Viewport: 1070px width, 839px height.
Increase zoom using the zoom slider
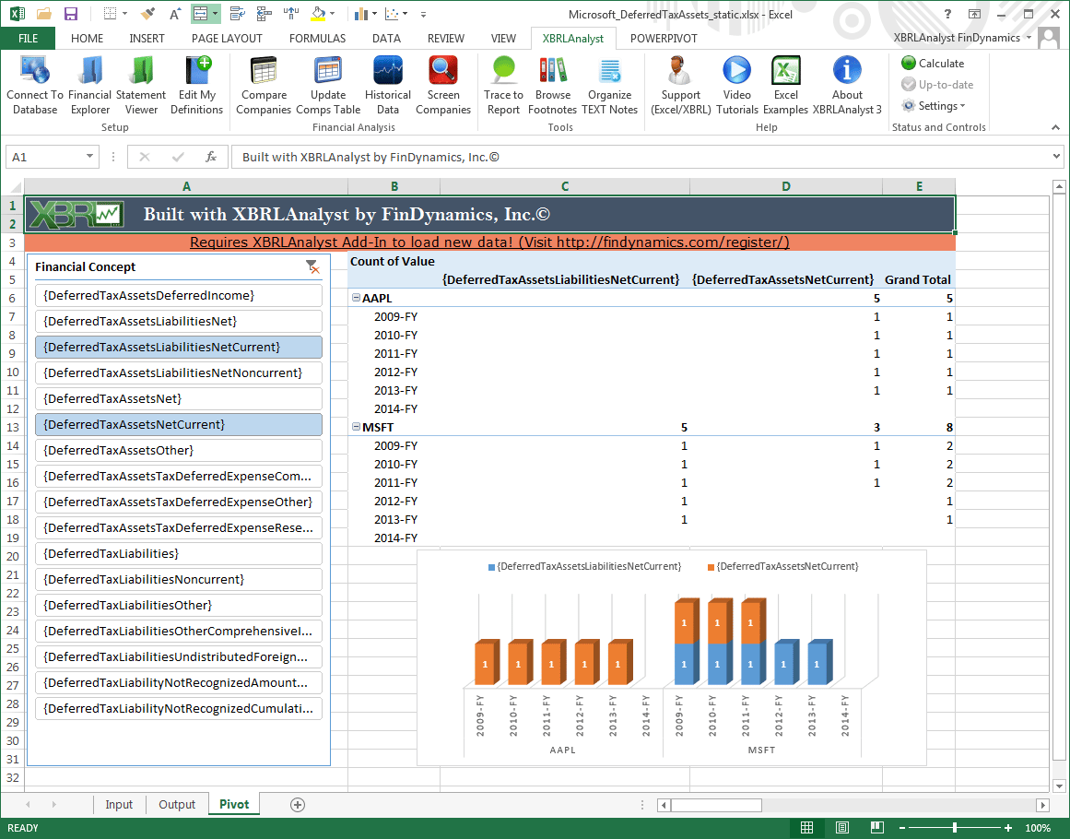coord(1010,827)
